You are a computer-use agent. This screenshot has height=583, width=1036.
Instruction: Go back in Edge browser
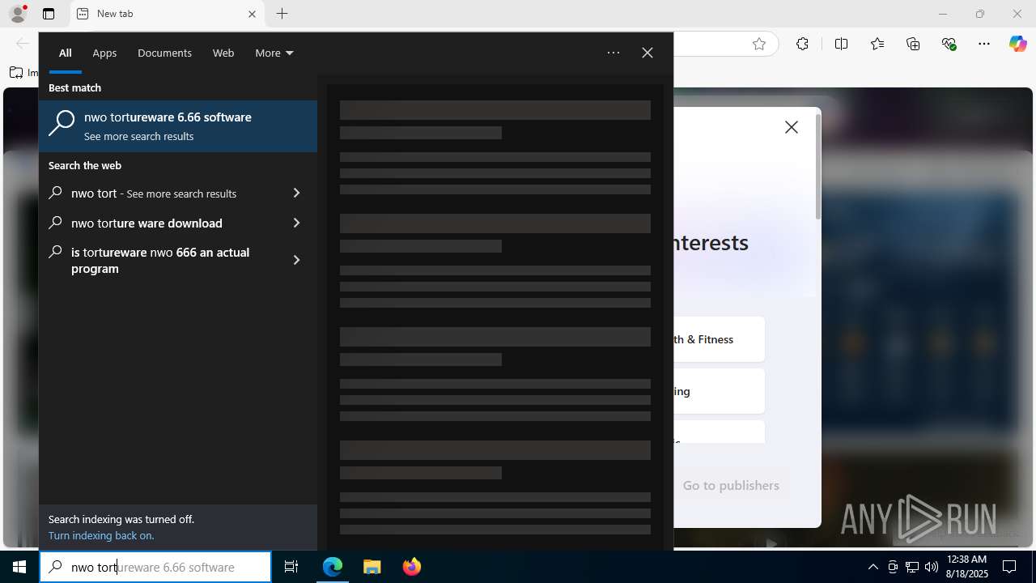pyautogui.click(x=23, y=44)
